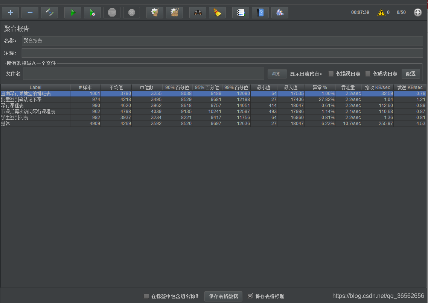
Task: Enable the 仅错误日志 checkbox
Action: click(331, 74)
